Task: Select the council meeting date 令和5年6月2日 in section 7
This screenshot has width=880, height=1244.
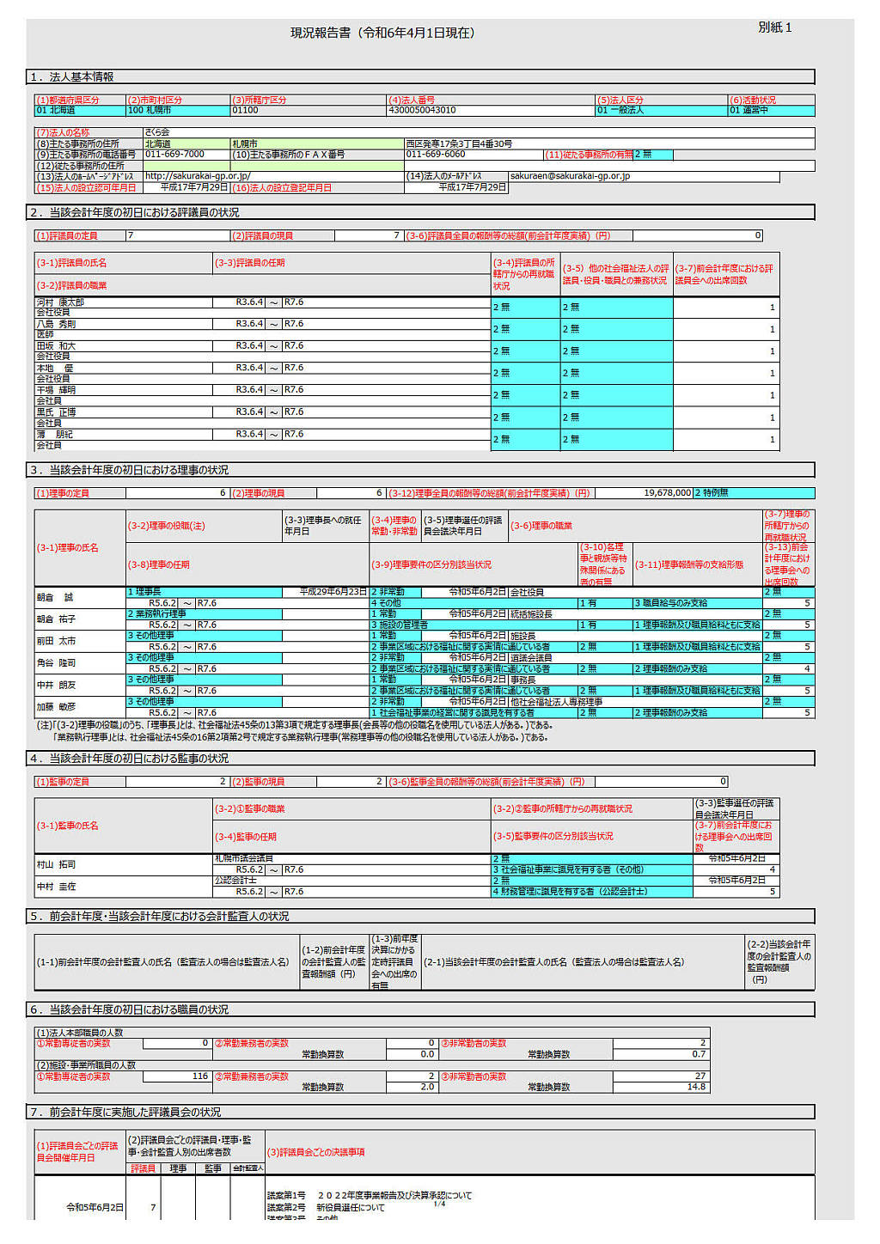Action: [x=95, y=1207]
